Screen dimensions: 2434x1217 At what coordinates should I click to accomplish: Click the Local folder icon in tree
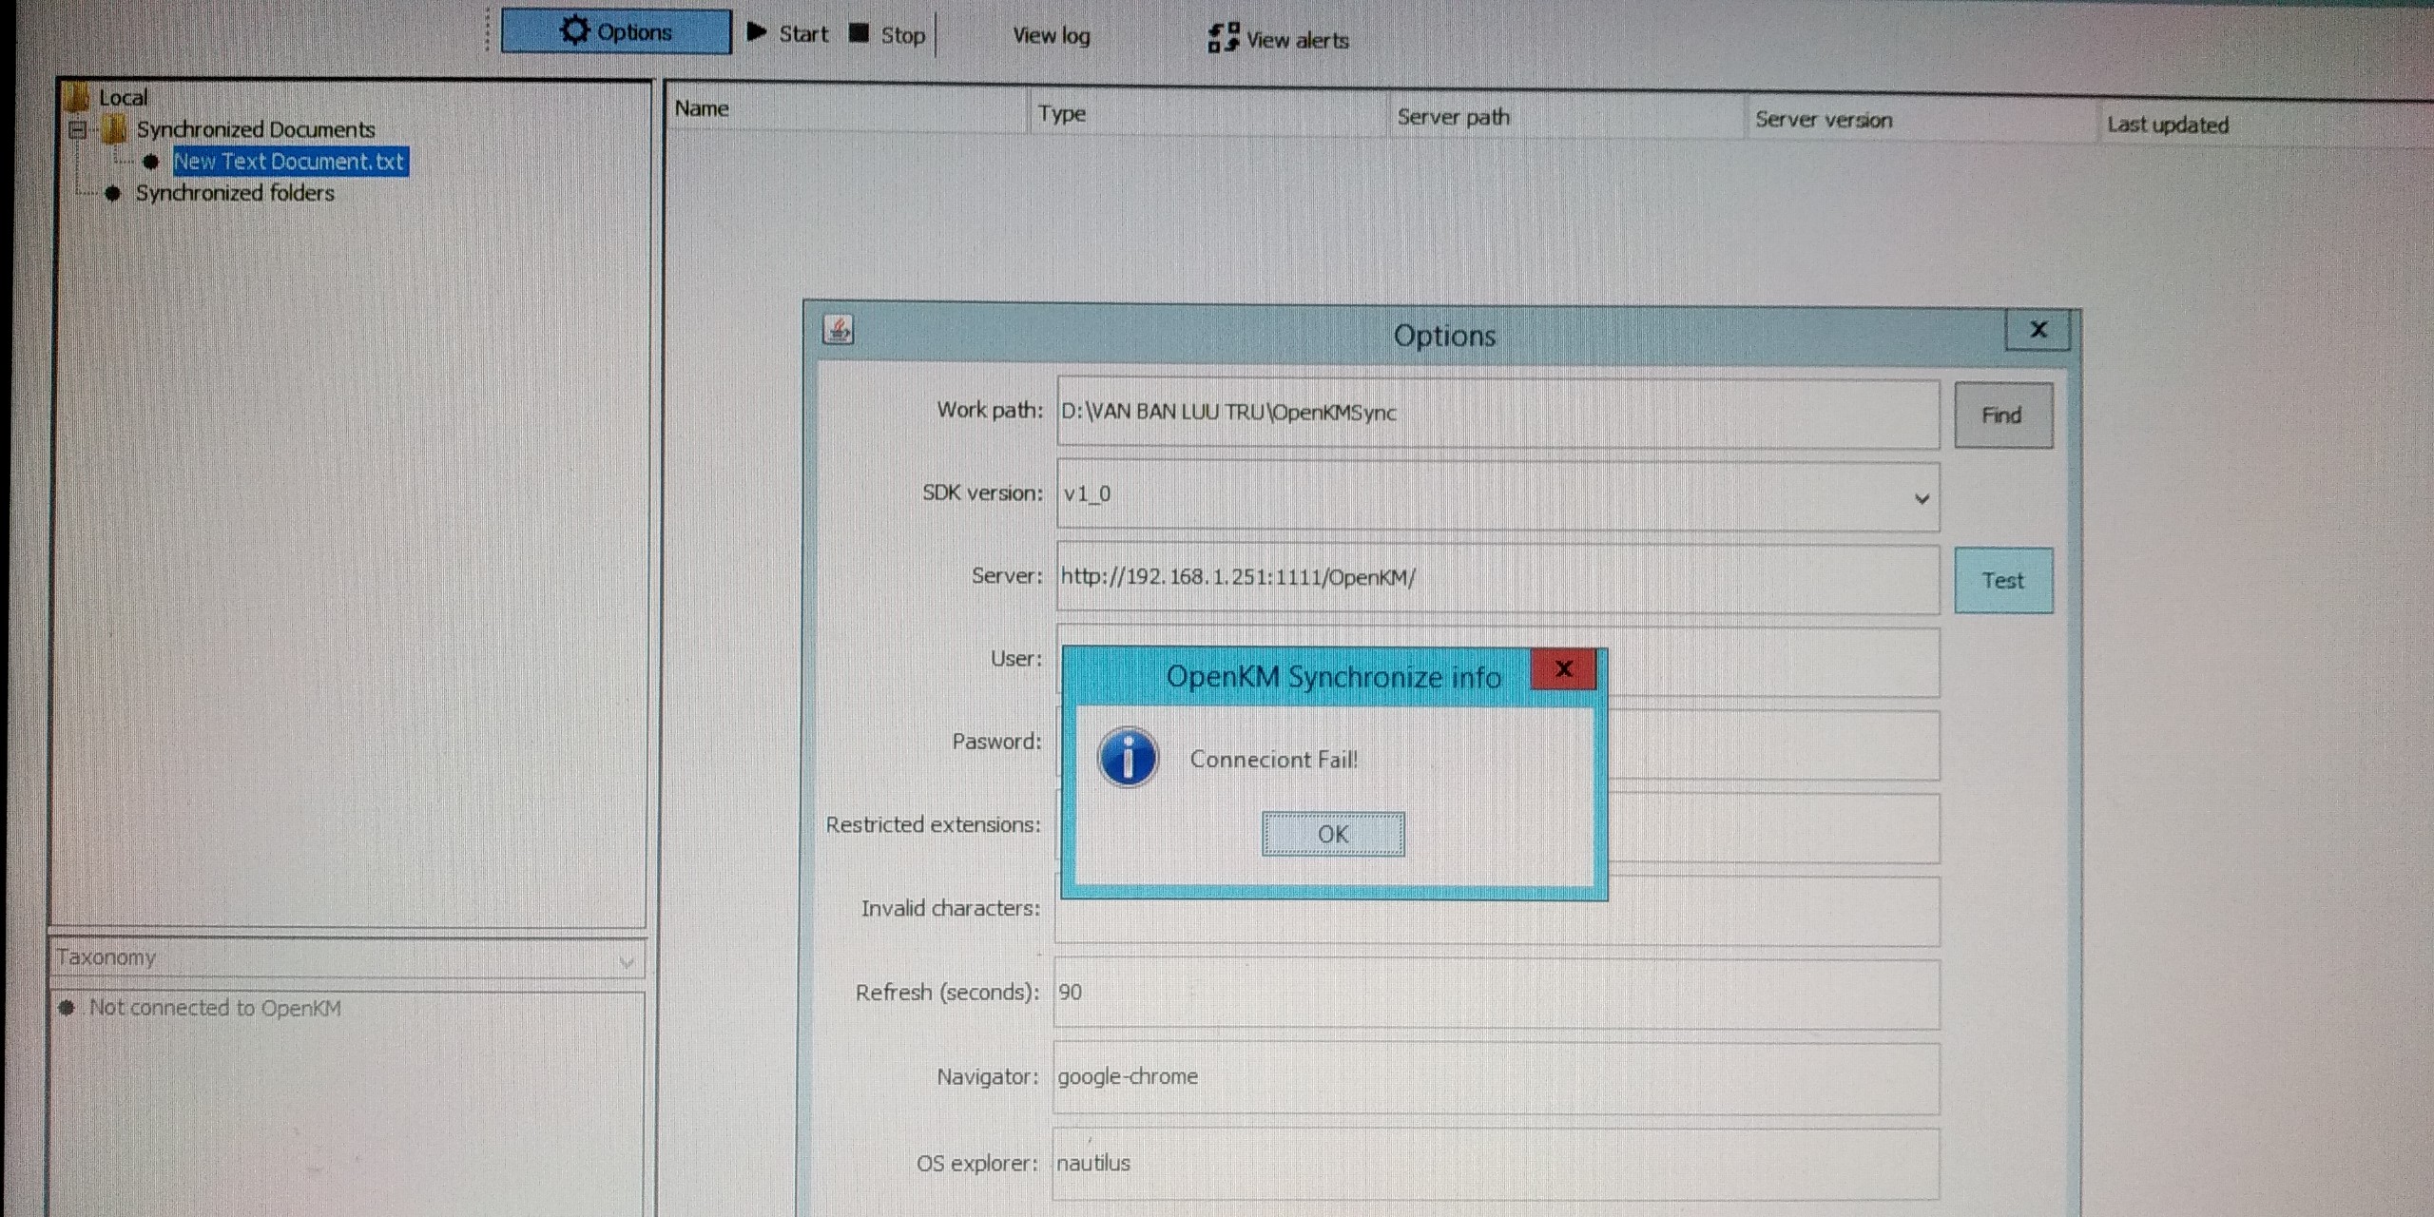point(77,96)
